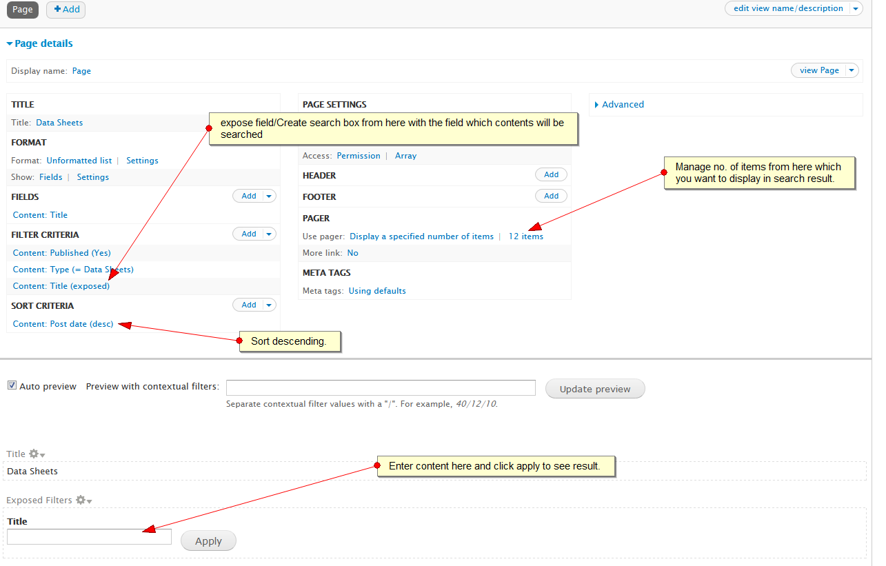Change the pager 12 items setting
The image size is (886, 566).
coord(525,236)
